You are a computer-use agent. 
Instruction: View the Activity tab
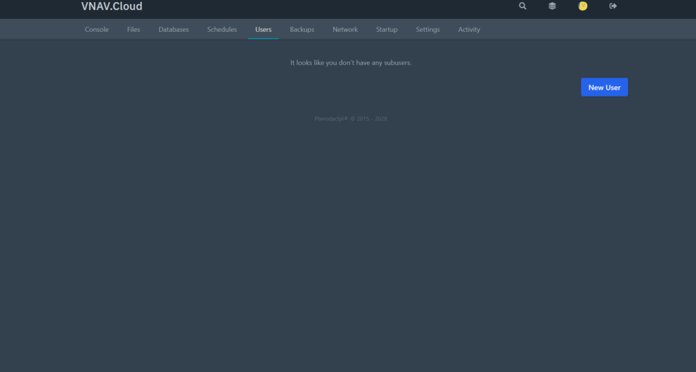coord(469,29)
